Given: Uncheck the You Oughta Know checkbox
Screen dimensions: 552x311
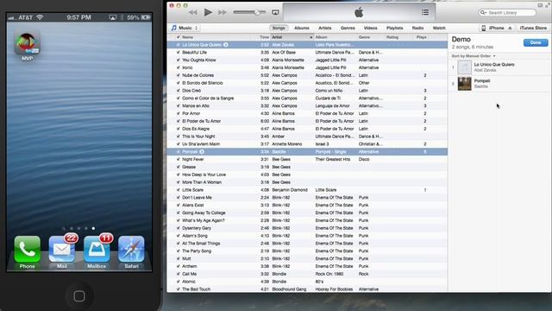Looking at the screenshot, I should coord(179,60).
